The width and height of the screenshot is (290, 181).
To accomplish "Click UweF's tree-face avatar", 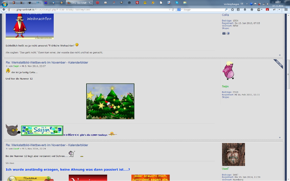I will coord(233,154).
